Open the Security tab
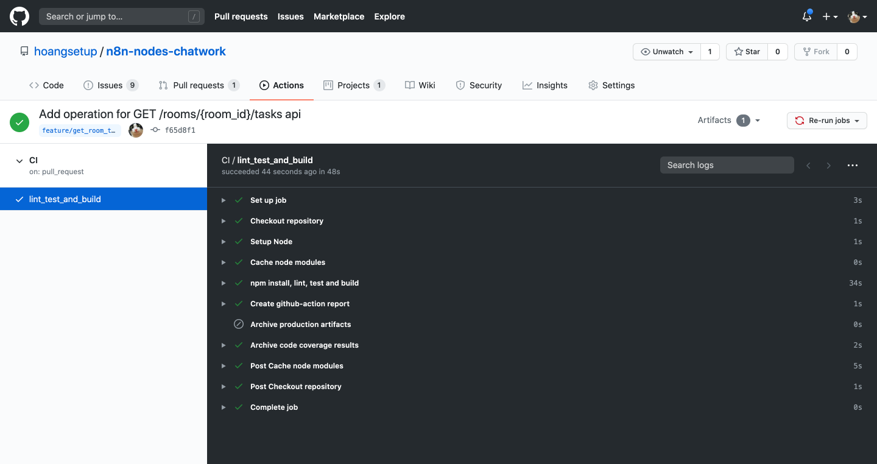The height and width of the screenshot is (464, 877). click(x=479, y=85)
